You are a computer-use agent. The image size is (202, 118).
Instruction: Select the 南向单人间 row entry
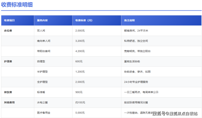click(x=44, y=41)
